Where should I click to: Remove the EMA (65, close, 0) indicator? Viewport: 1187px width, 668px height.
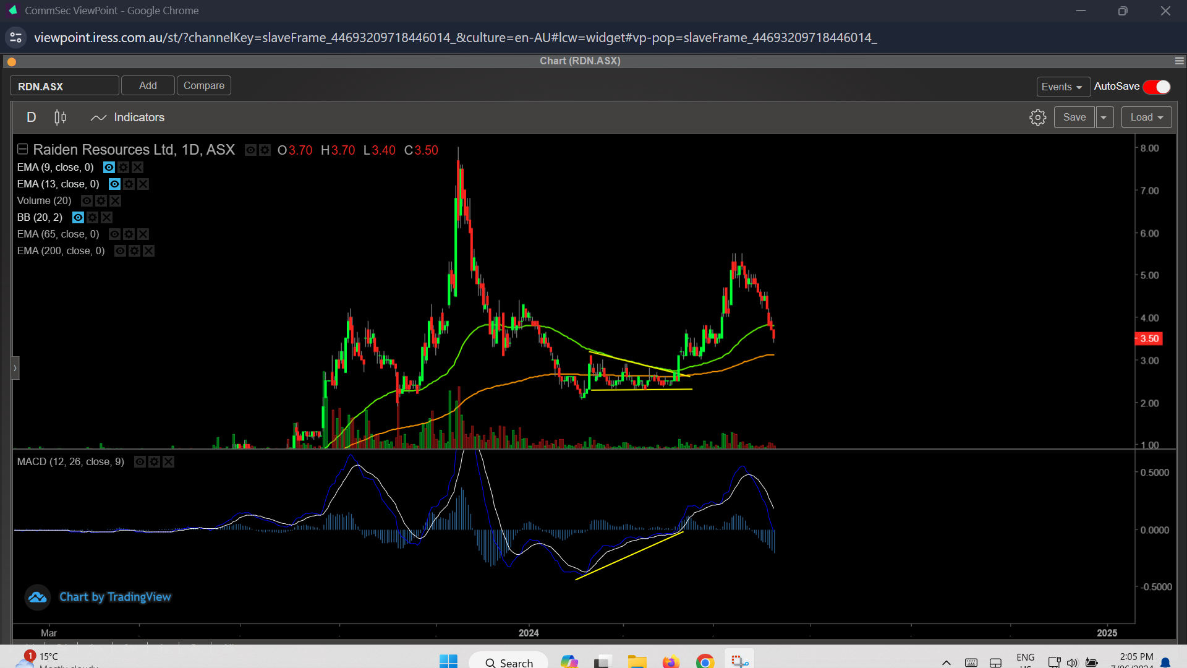pyautogui.click(x=143, y=234)
